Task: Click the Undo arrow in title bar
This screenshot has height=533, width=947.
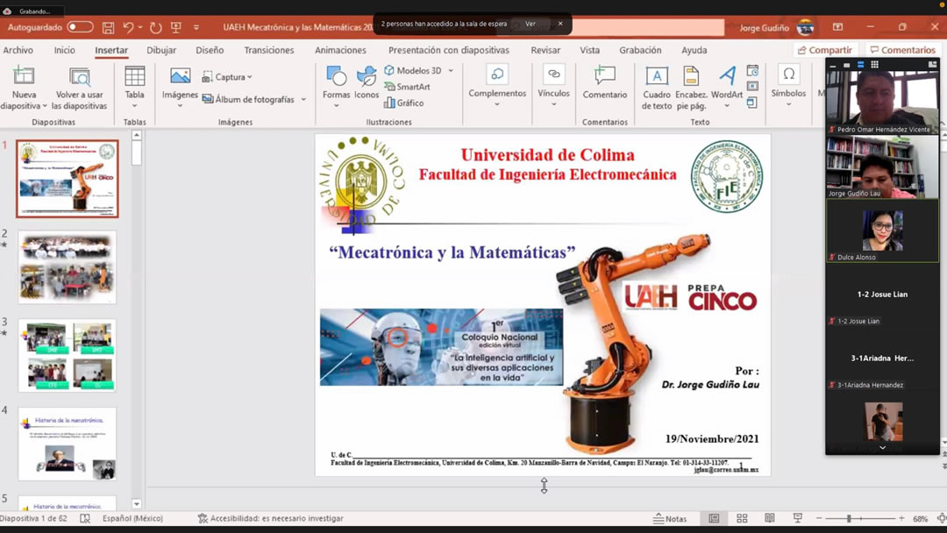Action: click(128, 28)
